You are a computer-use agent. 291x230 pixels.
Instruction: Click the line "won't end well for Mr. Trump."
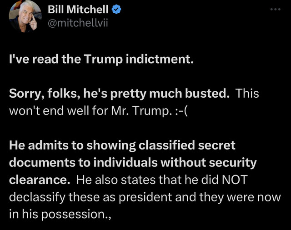pyautogui.click(x=90, y=111)
